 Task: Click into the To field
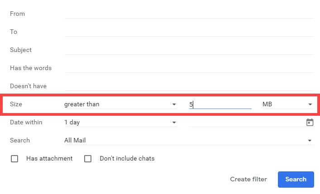[189, 32]
